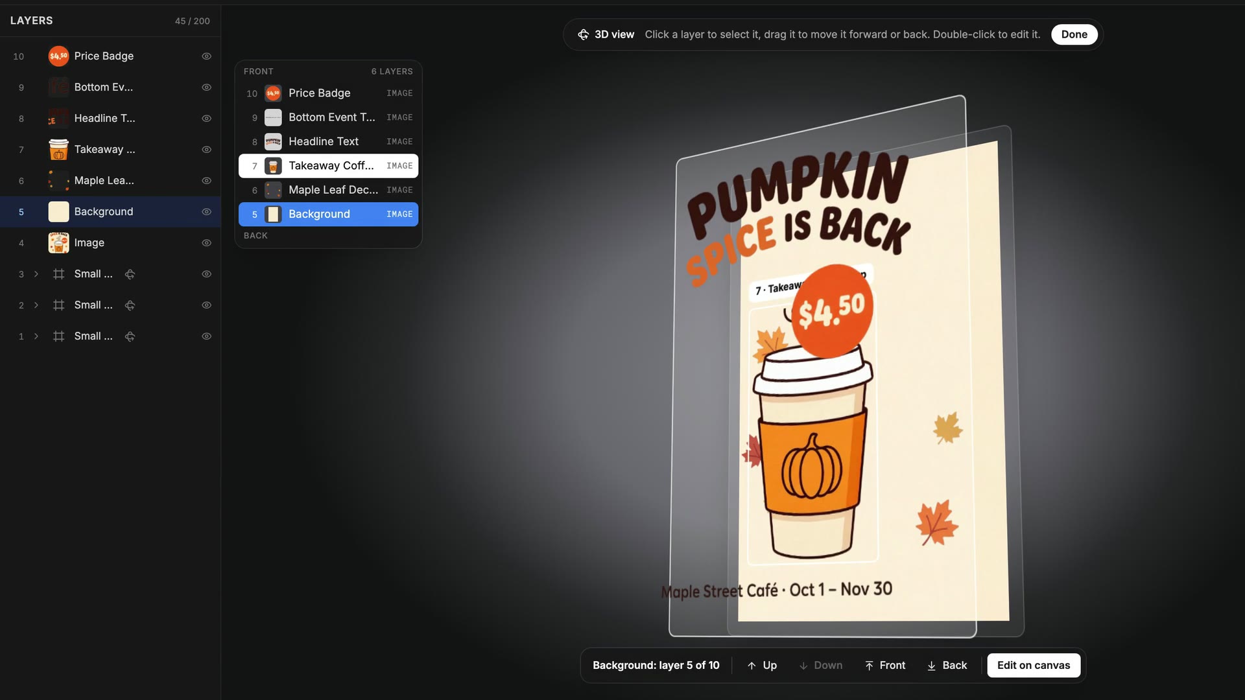This screenshot has width=1245, height=700.
Task: Toggle visibility of layer 2 Small
Action: (206, 305)
